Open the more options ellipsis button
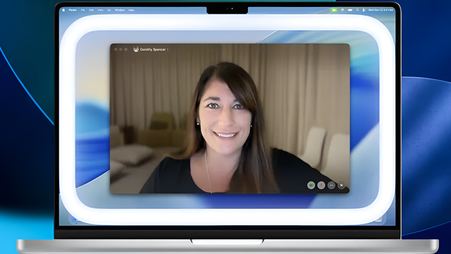 [x=331, y=185]
